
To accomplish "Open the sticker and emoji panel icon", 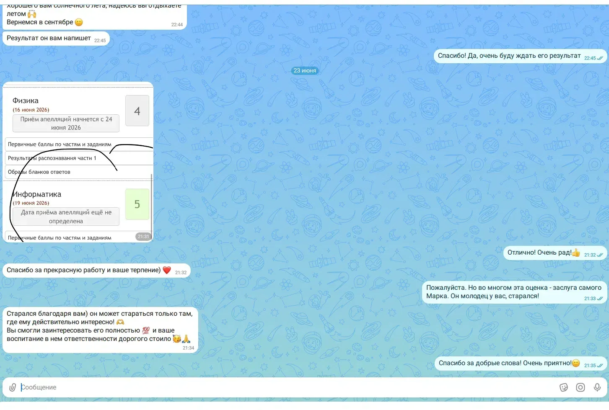I will (564, 387).
